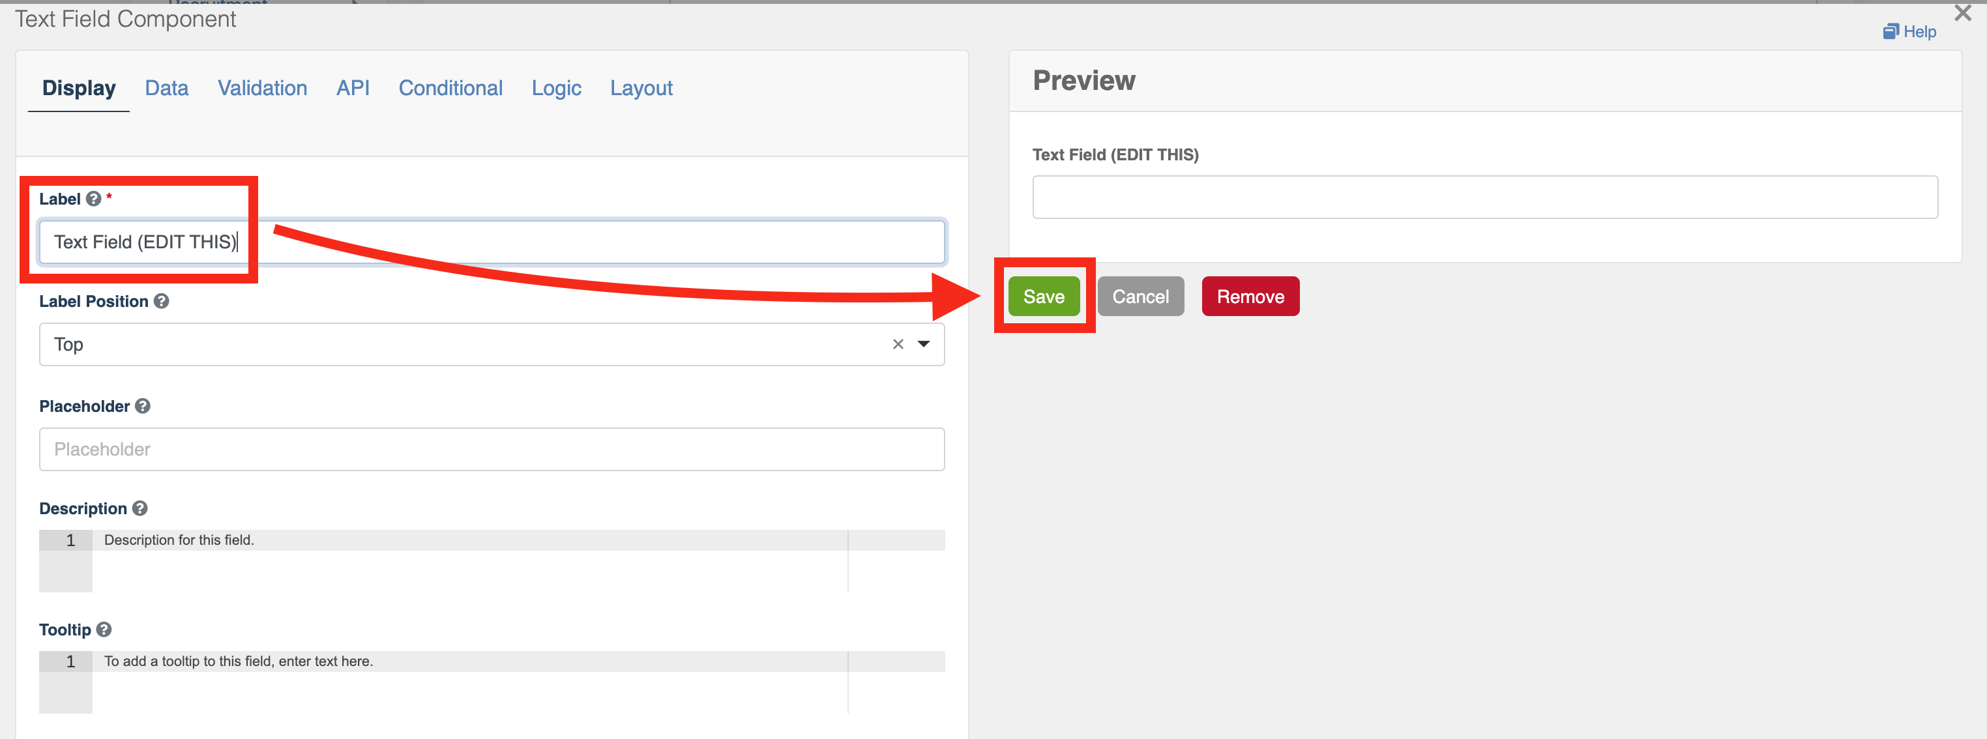Switch to the Layout tab
This screenshot has width=1987, height=739.
(641, 89)
